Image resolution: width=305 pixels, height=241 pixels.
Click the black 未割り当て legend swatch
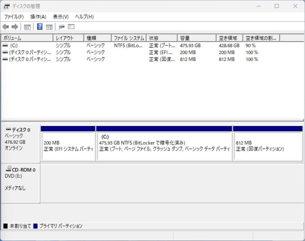[x=5, y=226]
